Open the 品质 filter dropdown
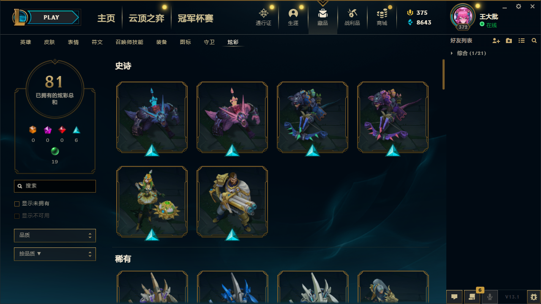The height and width of the screenshot is (304, 541). (x=55, y=235)
